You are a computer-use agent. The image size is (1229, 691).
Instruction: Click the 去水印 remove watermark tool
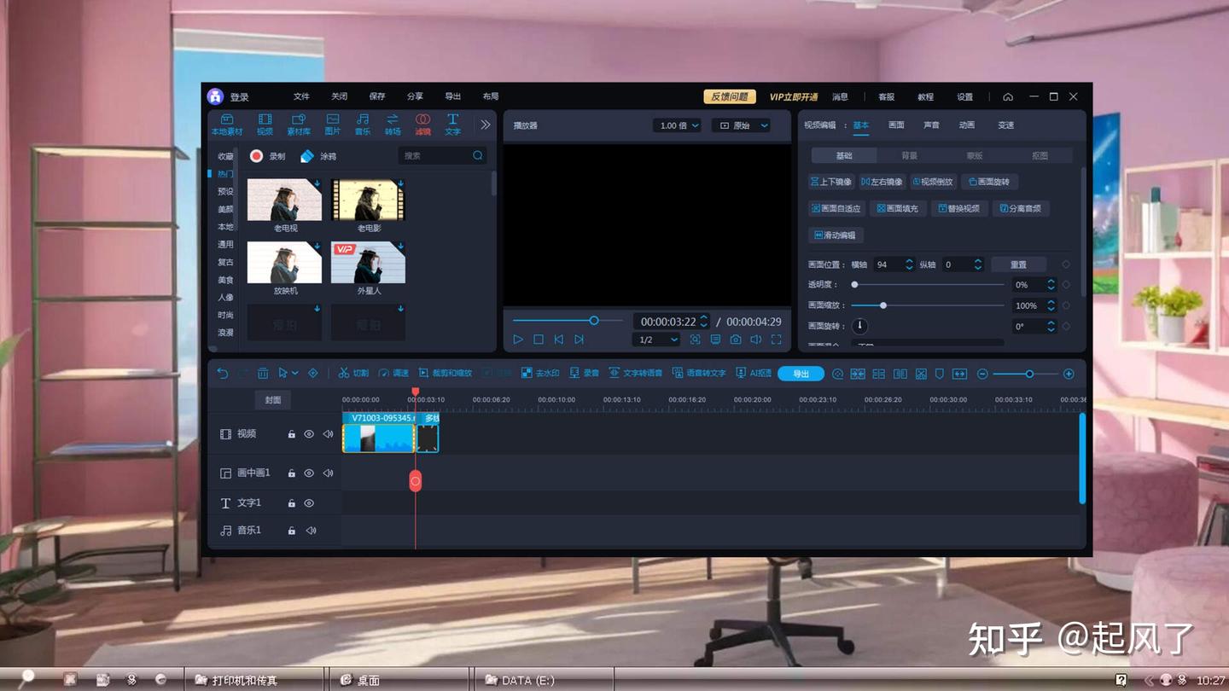pyautogui.click(x=540, y=374)
